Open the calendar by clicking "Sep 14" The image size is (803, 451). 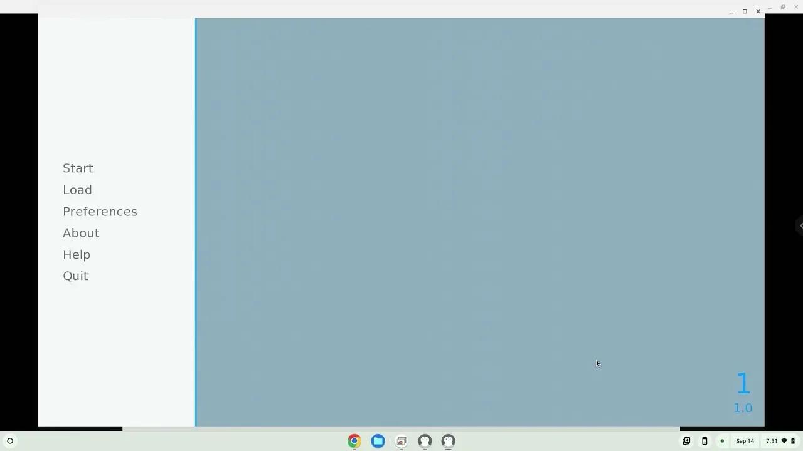tap(745, 441)
